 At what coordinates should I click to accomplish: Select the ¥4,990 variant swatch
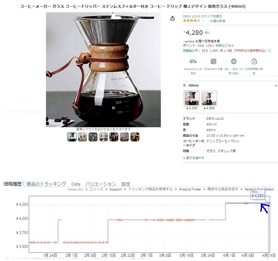tap(209, 98)
